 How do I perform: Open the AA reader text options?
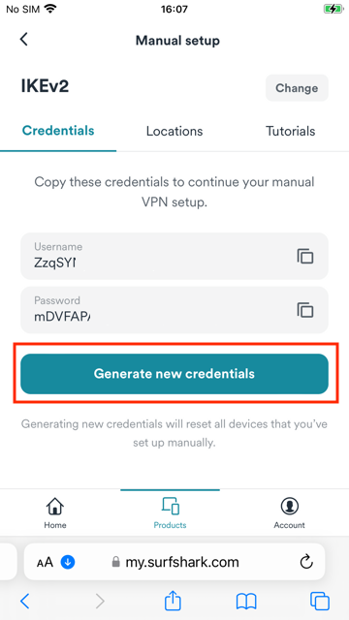tap(45, 562)
